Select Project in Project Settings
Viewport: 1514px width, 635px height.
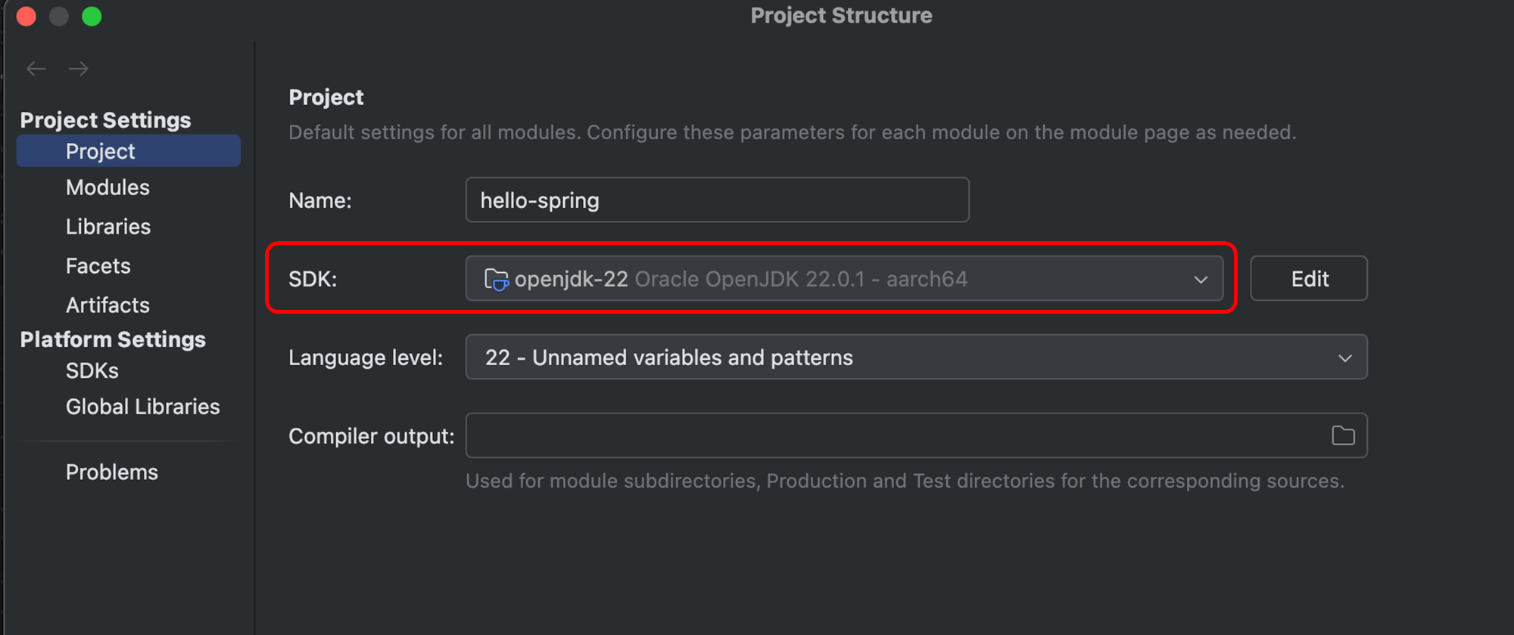(x=101, y=151)
